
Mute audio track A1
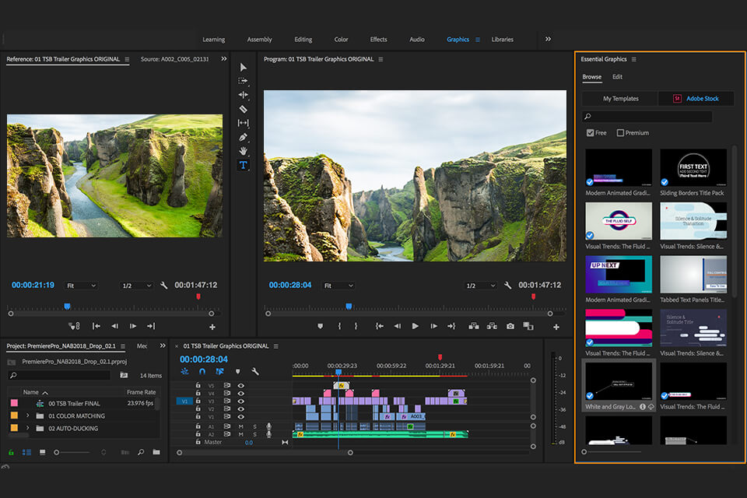(x=240, y=426)
